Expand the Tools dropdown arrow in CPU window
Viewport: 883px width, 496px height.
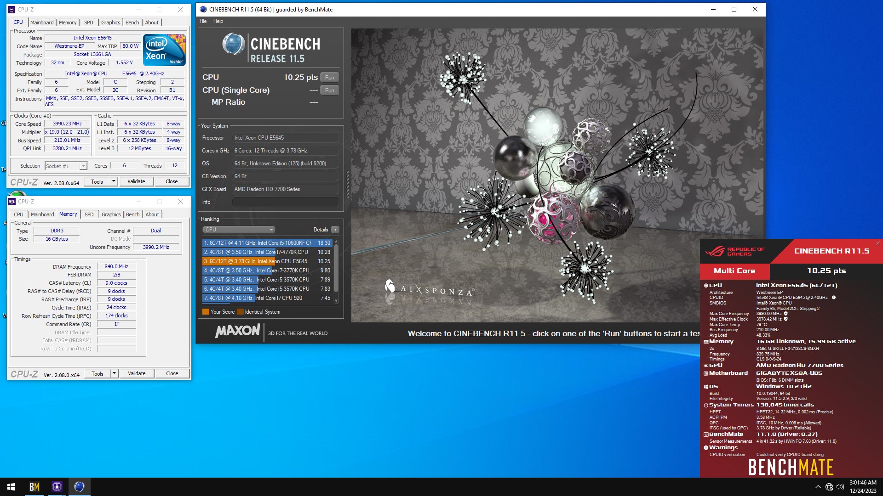pyautogui.click(x=114, y=181)
